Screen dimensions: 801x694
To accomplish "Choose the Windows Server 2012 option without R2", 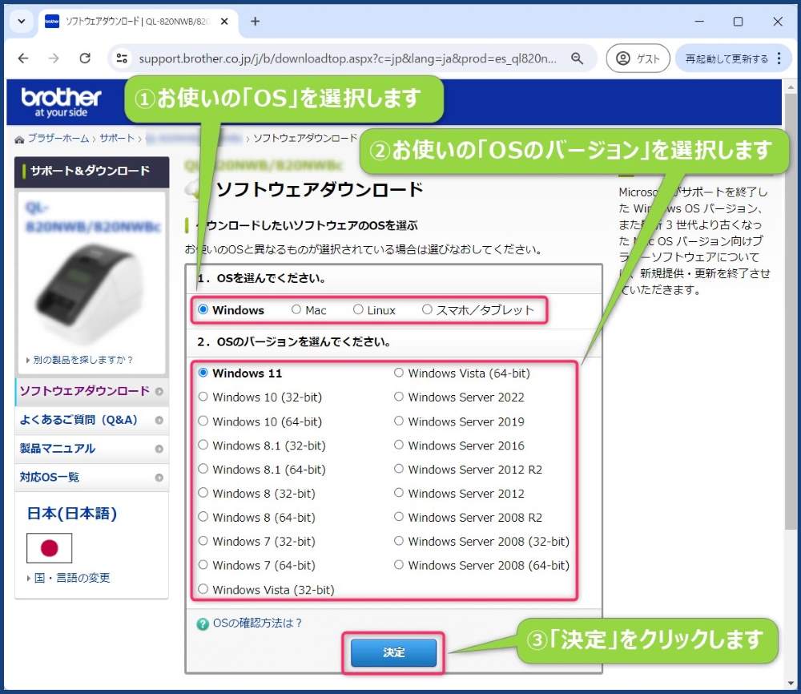I will point(398,493).
